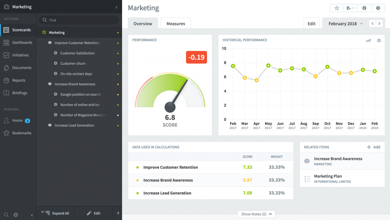Toggle the line chart view on Historical Performance
The height and width of the screenshot is (220, 390).
coord(368,40)
